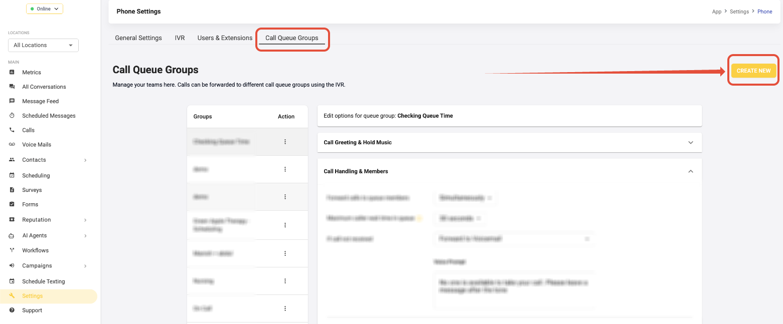Open the Online status dropdown

click(44, 9)
